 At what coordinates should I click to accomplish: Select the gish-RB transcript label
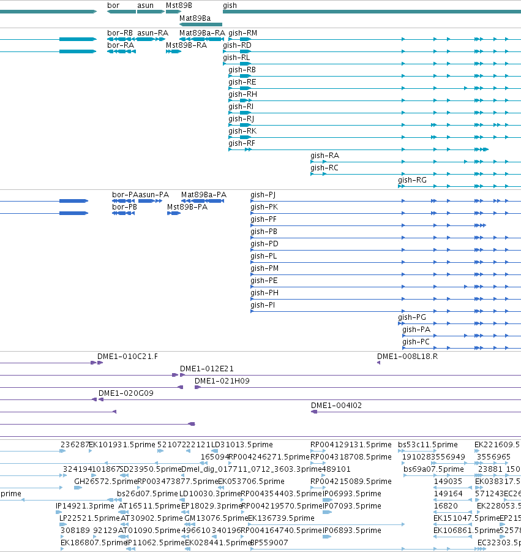(242, 70)
